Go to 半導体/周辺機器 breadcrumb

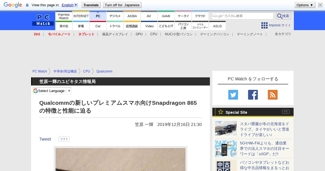coord(65,71)
